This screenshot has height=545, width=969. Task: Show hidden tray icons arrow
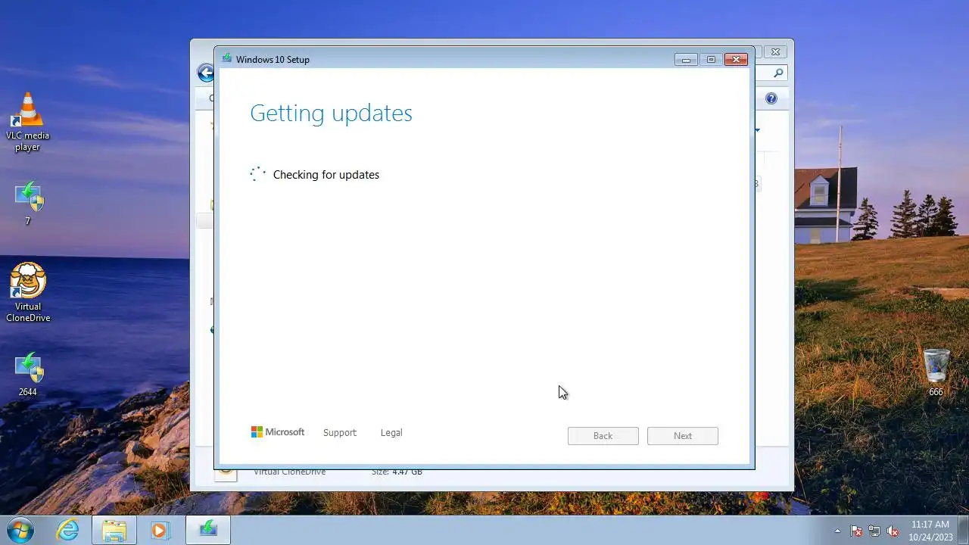(837, 531)
